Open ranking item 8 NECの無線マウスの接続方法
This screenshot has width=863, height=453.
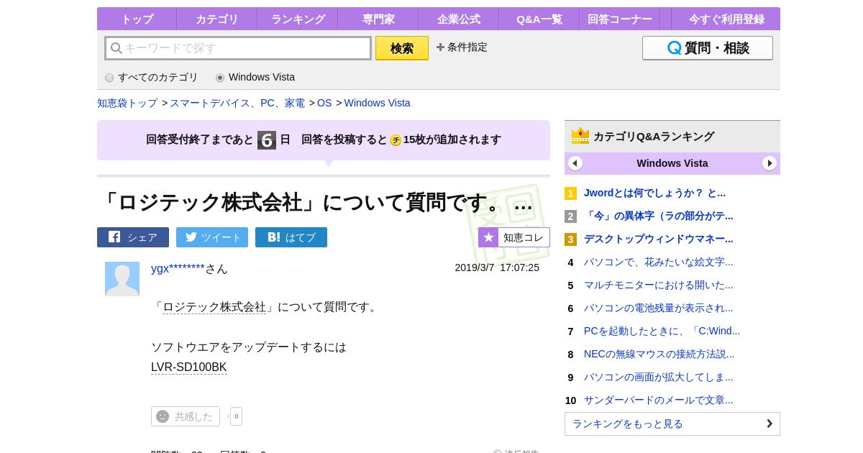659,354
